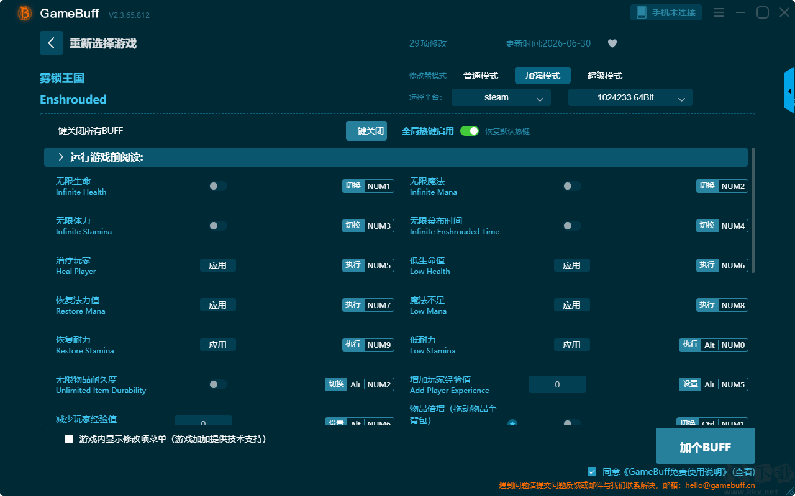
Task: Select 普通模式 mode tab
Action: 481,76
